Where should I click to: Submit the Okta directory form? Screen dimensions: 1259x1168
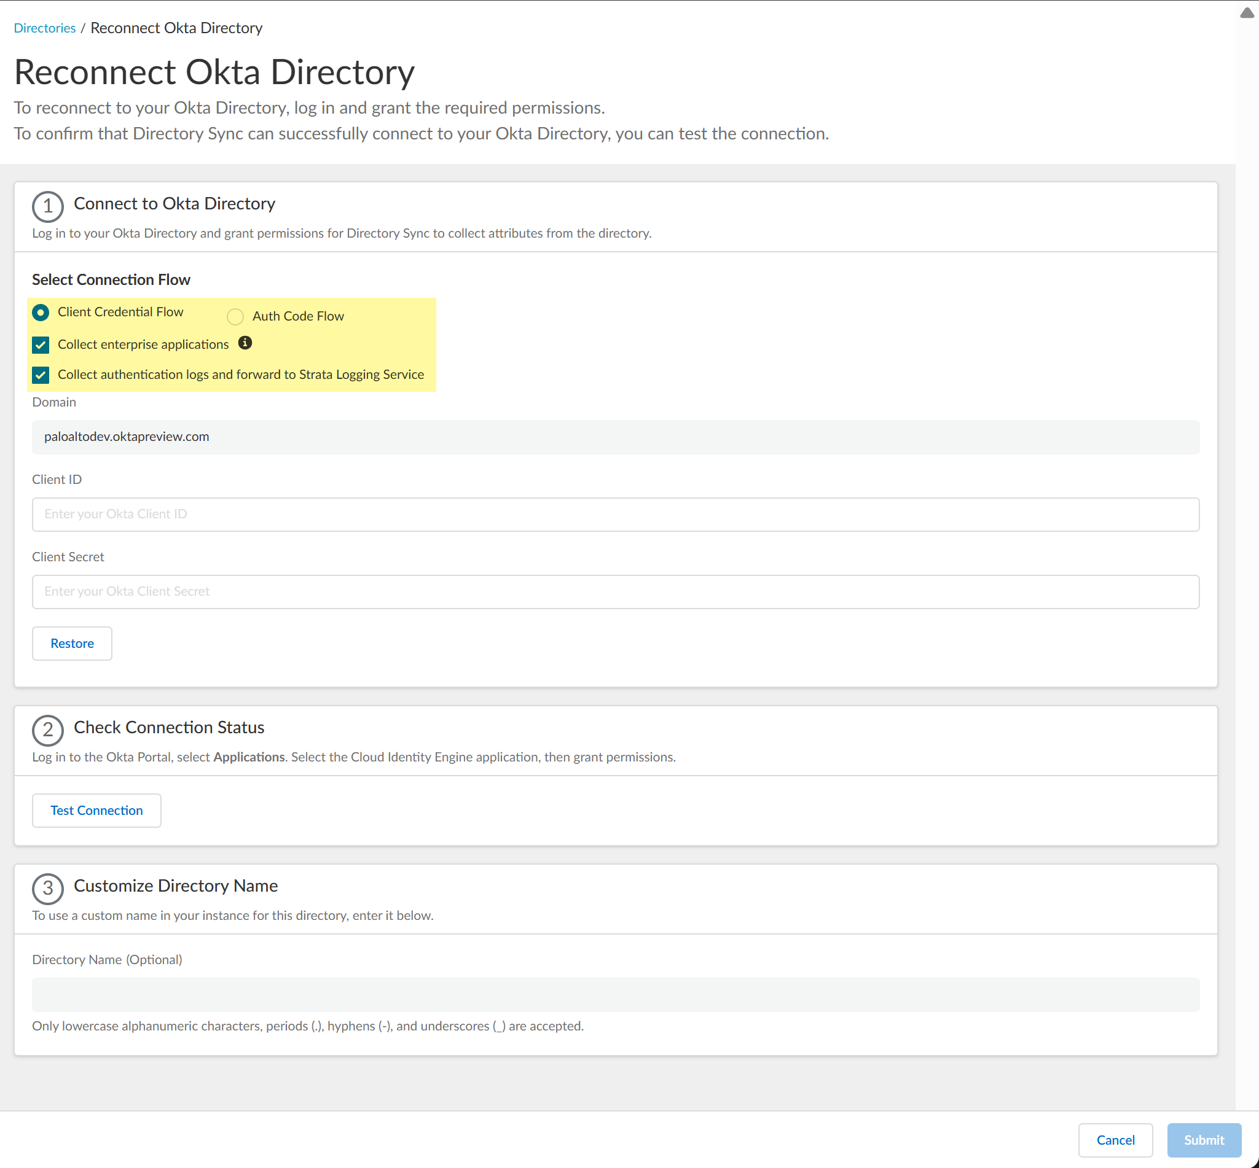tap(1203, 1140)
